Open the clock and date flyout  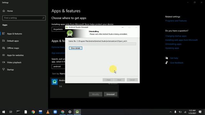pyautogui.click(x=192, y=112)
